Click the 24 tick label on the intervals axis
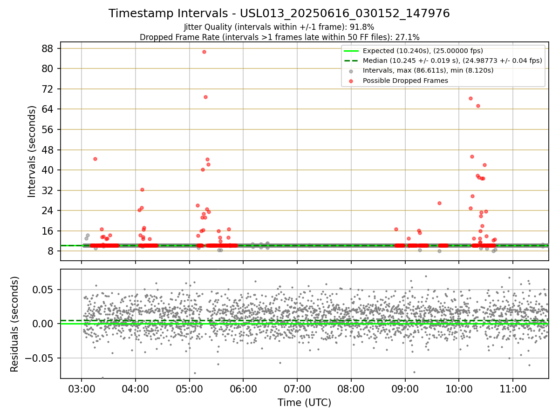Image resolution: width=559 pixels, height=419 pixels. (48, 210)
